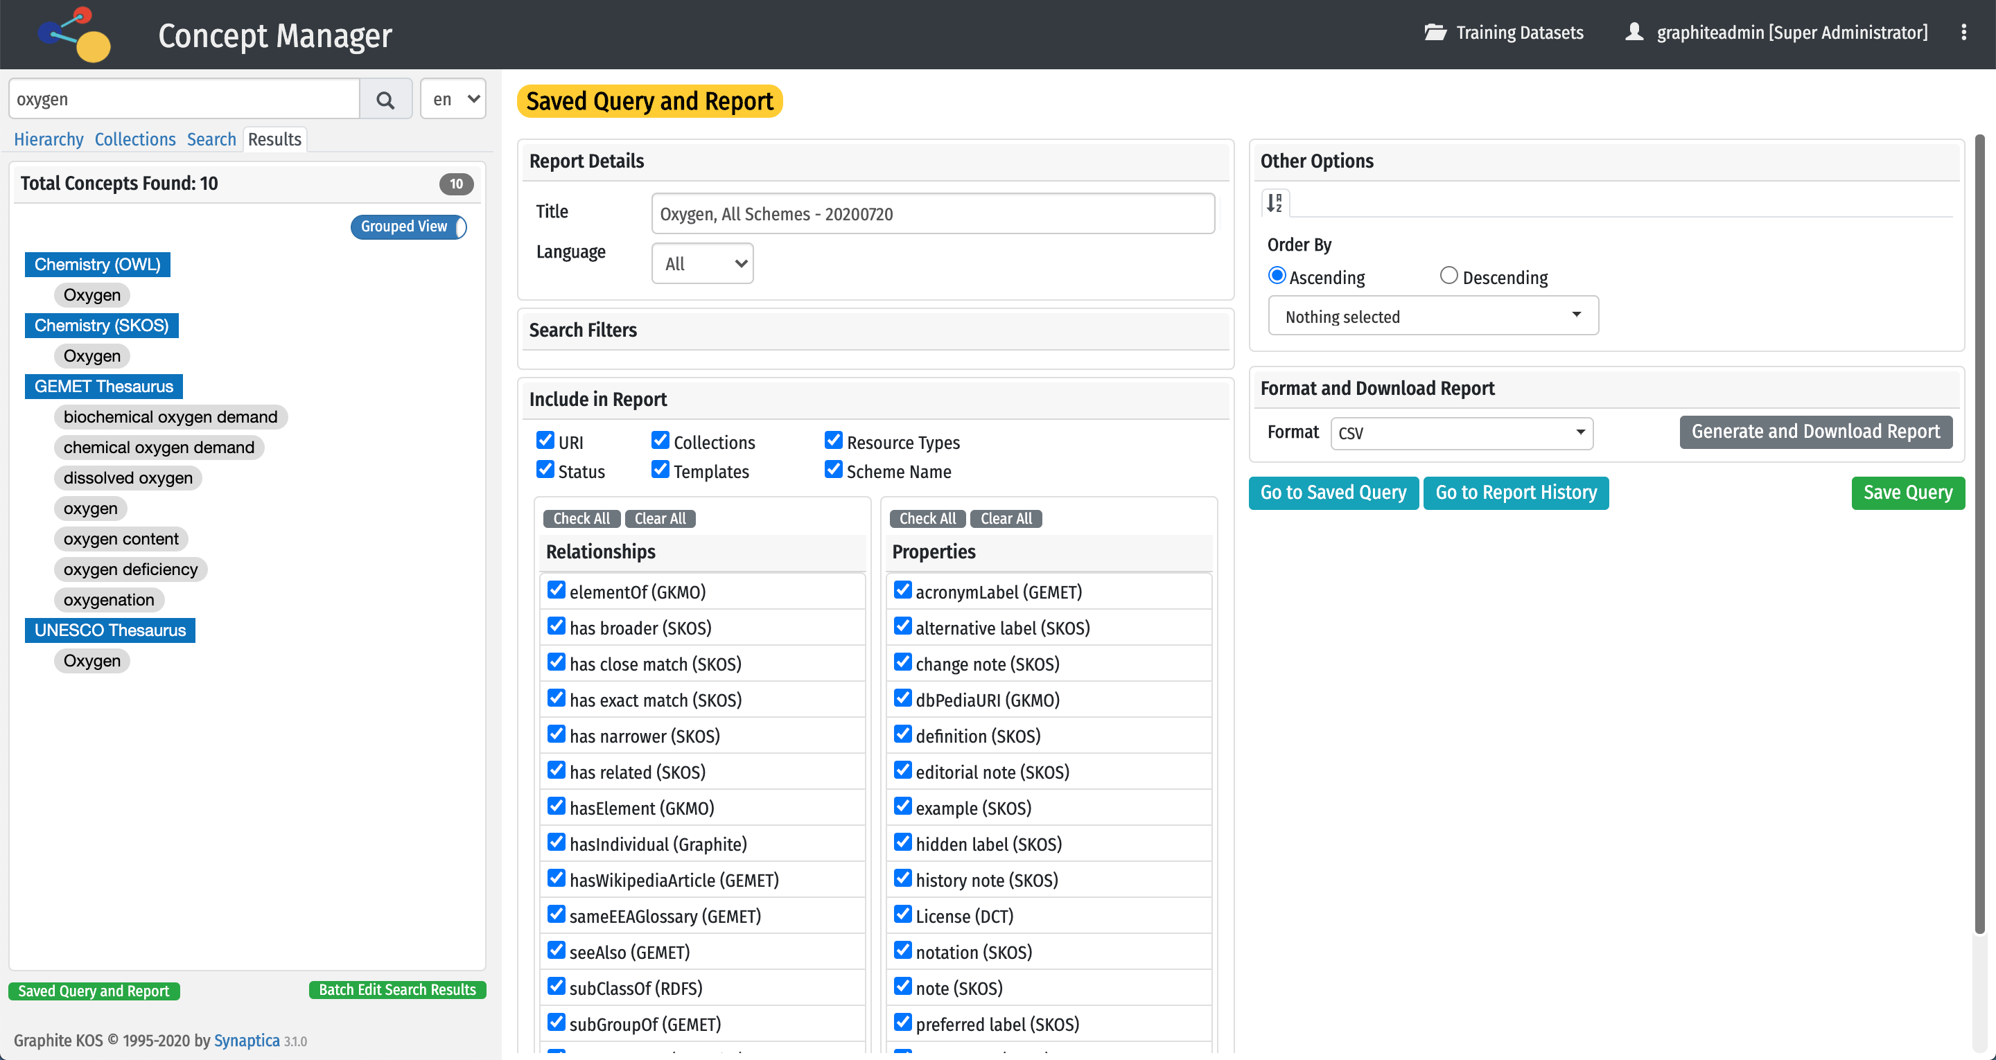
Task: Uncheck has broader (SKOS) relationship
Action: (x=557, y=626)
